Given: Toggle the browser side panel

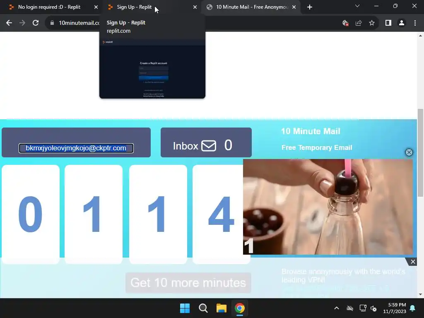Looking at the screenshot, I should pos(388,23).
